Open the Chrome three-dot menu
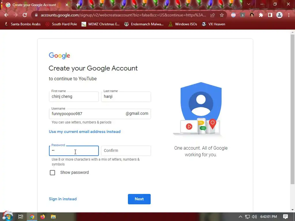 (x=289, y=15)
